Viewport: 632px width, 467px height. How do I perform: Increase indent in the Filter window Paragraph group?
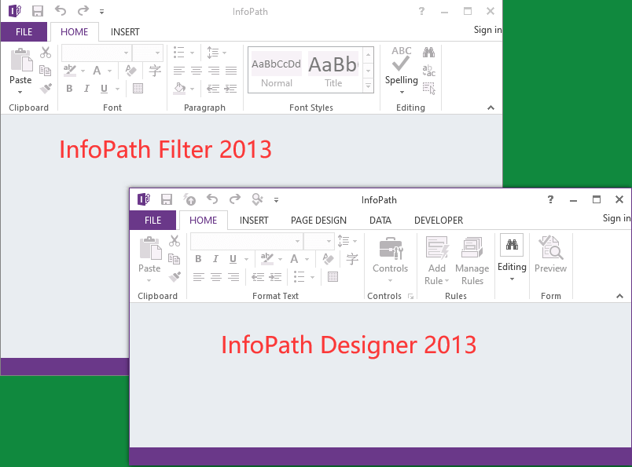click(230, 89)
